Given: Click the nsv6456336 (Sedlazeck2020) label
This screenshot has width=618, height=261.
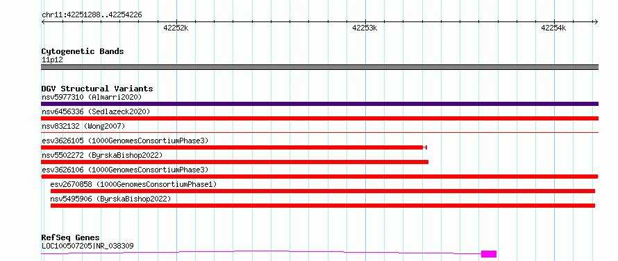Looking at the screenshot, I should [96, 111].
